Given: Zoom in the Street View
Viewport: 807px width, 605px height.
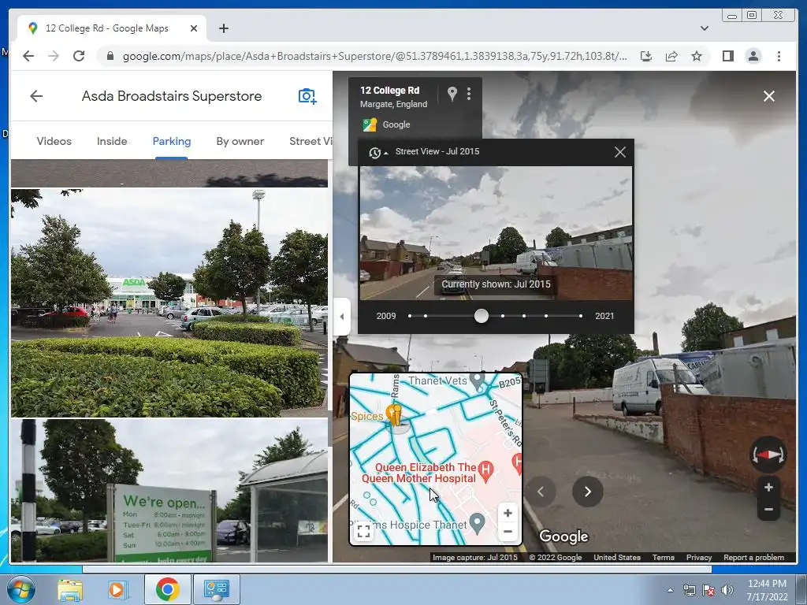Looking at the screenshot, I should 768,487.
